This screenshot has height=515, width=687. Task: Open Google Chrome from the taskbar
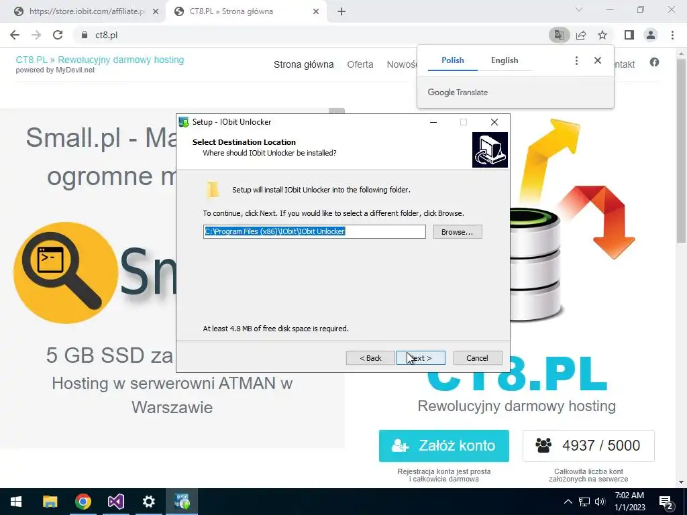tap(83, 502)
